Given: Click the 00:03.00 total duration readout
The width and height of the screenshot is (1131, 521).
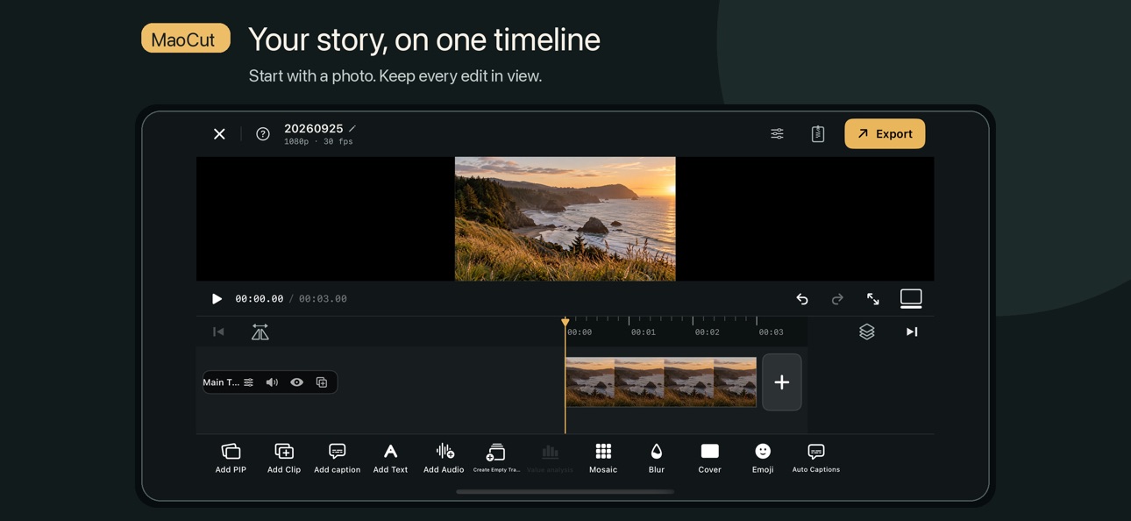Looking at the screenshot, I should pyautogui.click(x=323, y=299).
